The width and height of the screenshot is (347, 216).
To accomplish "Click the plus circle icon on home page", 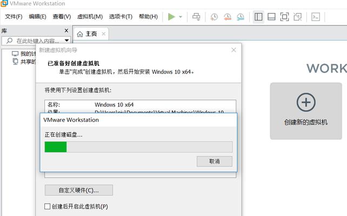I will (306, 103).
